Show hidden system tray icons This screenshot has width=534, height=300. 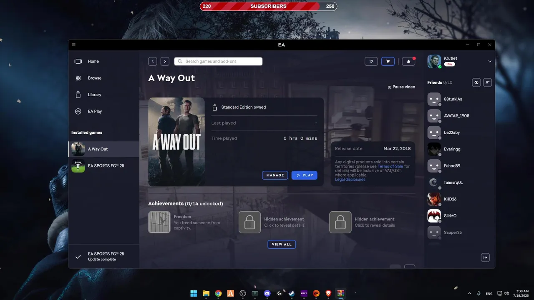(x=470, y=293)
